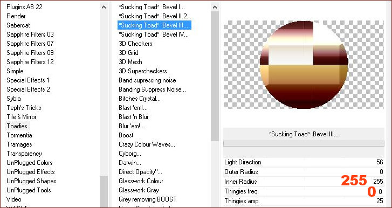This screenshot has width=392, height=208.
Task: Click the circular bevel preview image
Action: (304, 65)
